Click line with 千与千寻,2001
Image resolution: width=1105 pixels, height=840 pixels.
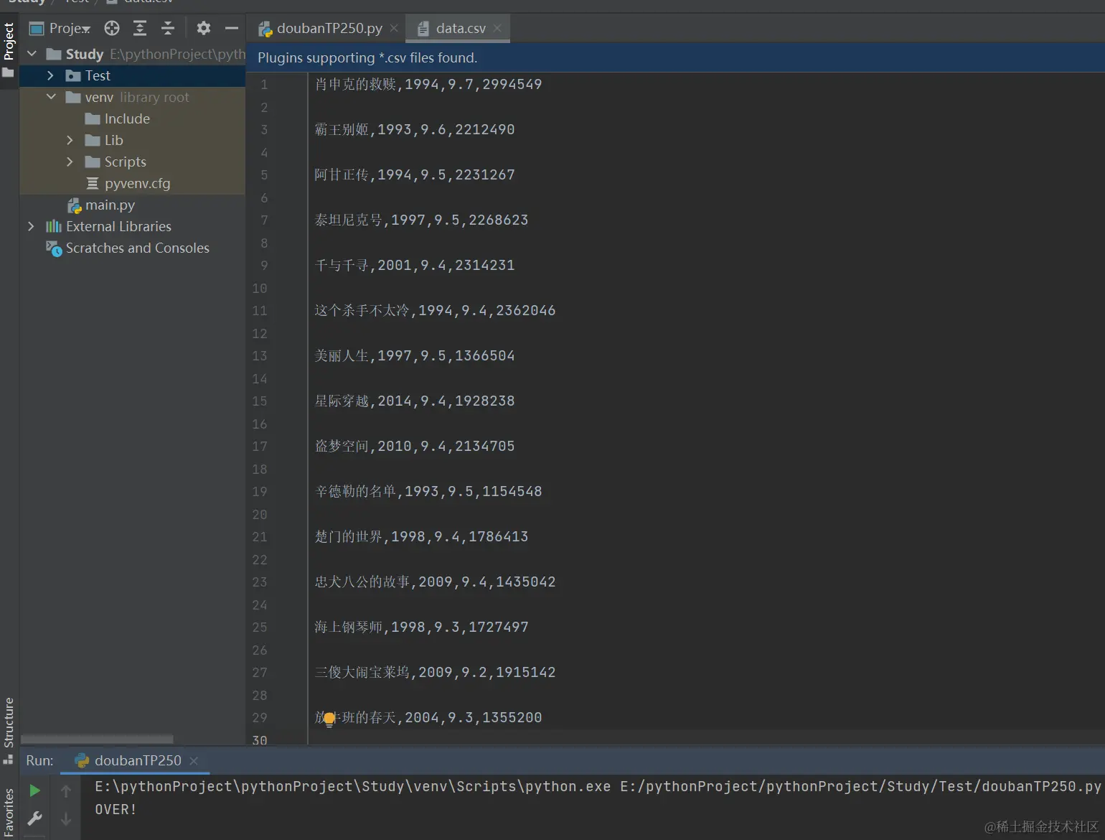[415, 266]
